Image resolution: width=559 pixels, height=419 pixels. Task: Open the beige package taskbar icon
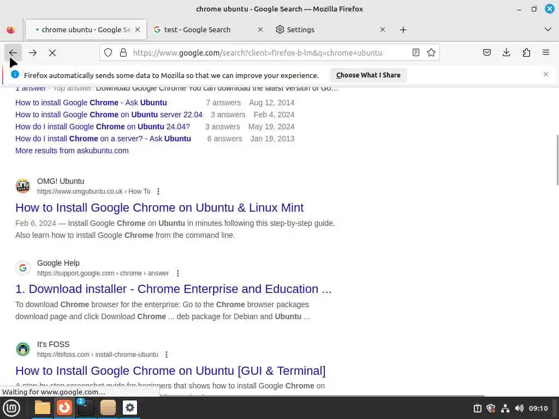[x=108, y=408]
